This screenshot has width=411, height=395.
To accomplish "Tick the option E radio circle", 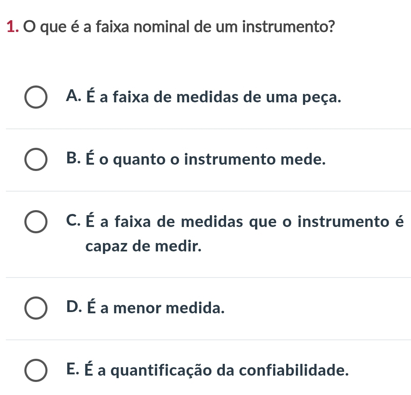I will coord(36,371).
